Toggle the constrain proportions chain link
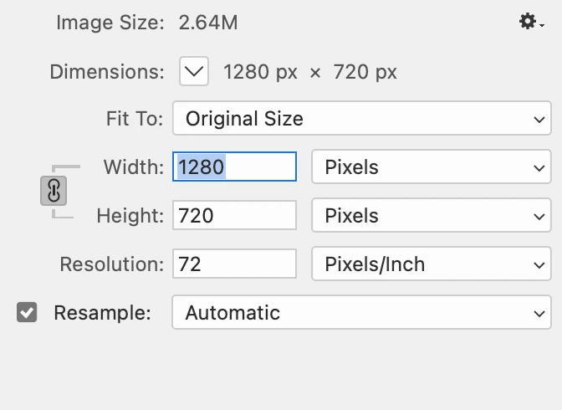 (54, 191)
